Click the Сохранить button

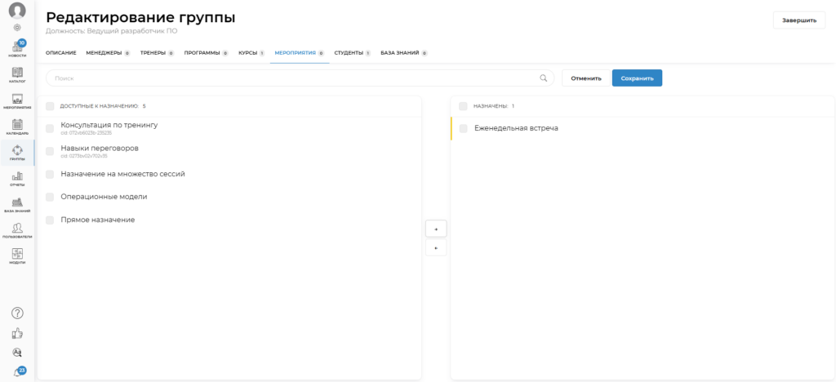[637, 78]
